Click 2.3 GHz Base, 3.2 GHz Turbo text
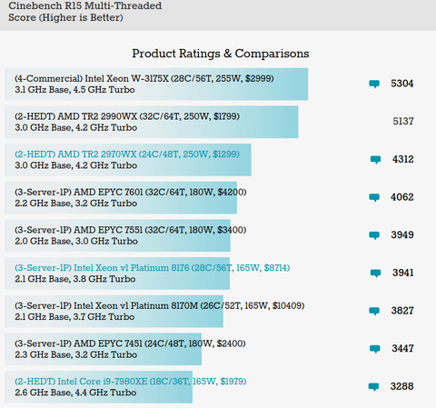The width and height of the screenshot is (436, 408). (76, 354)
